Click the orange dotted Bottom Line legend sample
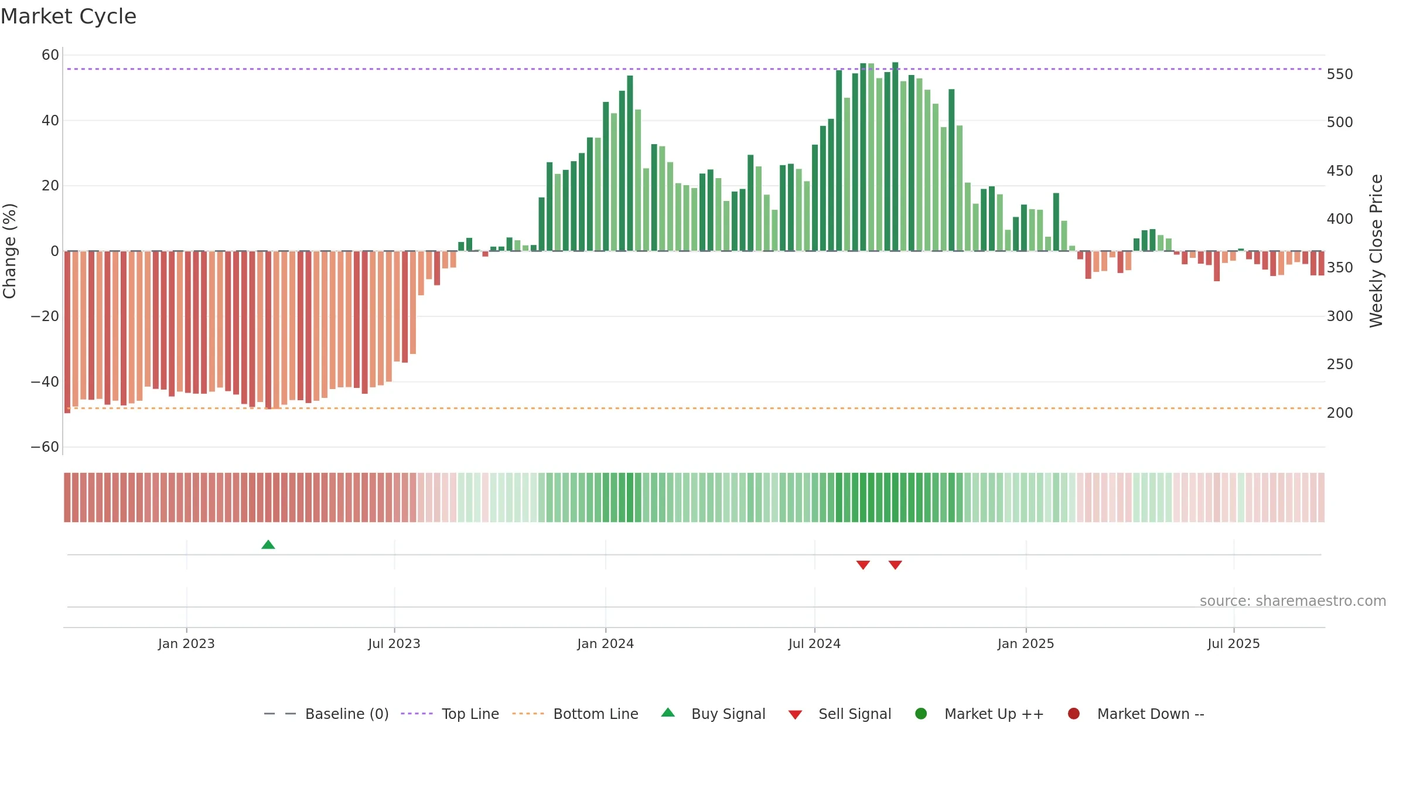The width and height of the screenshot is (1406, 791). point(528,714)
